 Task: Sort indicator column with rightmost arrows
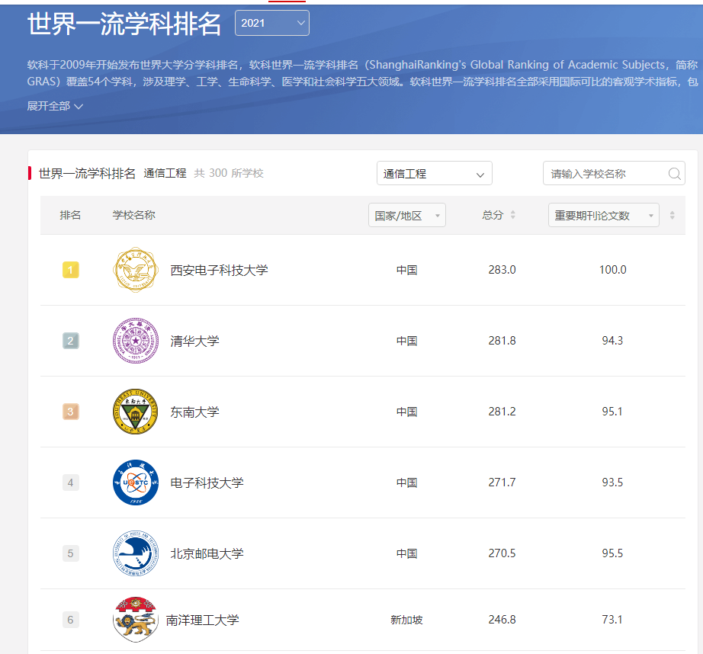(x=672, y=215)
